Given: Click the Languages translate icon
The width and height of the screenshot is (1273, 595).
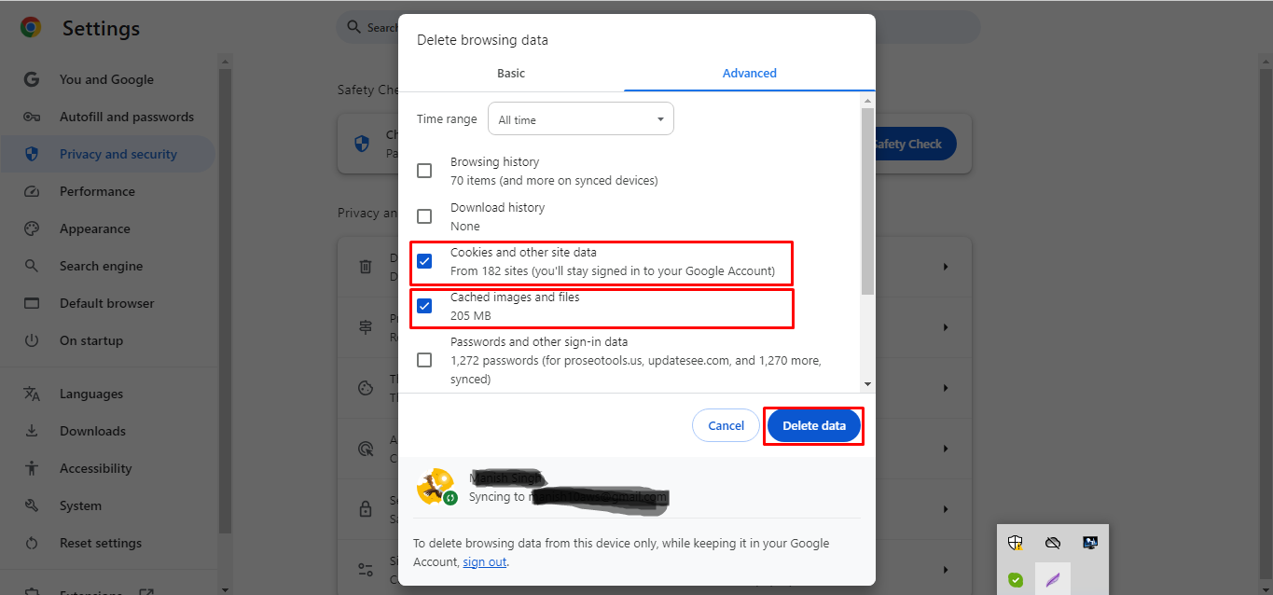Looking at the screenshot, I should point(32,394).
